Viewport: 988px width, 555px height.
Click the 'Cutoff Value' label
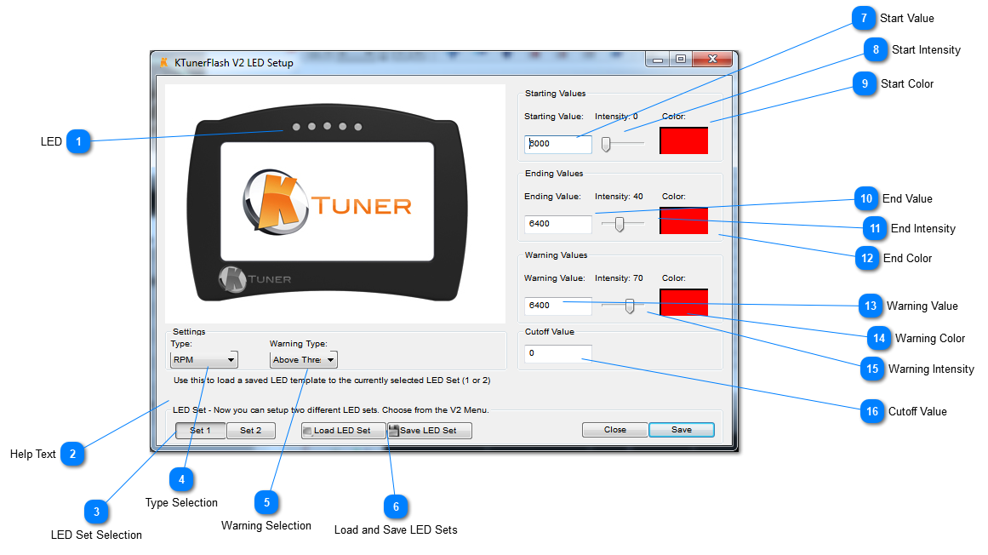coord(550,332)
